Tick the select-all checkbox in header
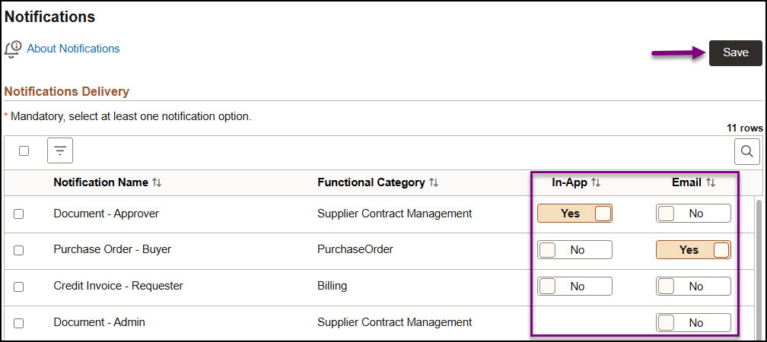This screenshot has width=767, height=342. 24,150
